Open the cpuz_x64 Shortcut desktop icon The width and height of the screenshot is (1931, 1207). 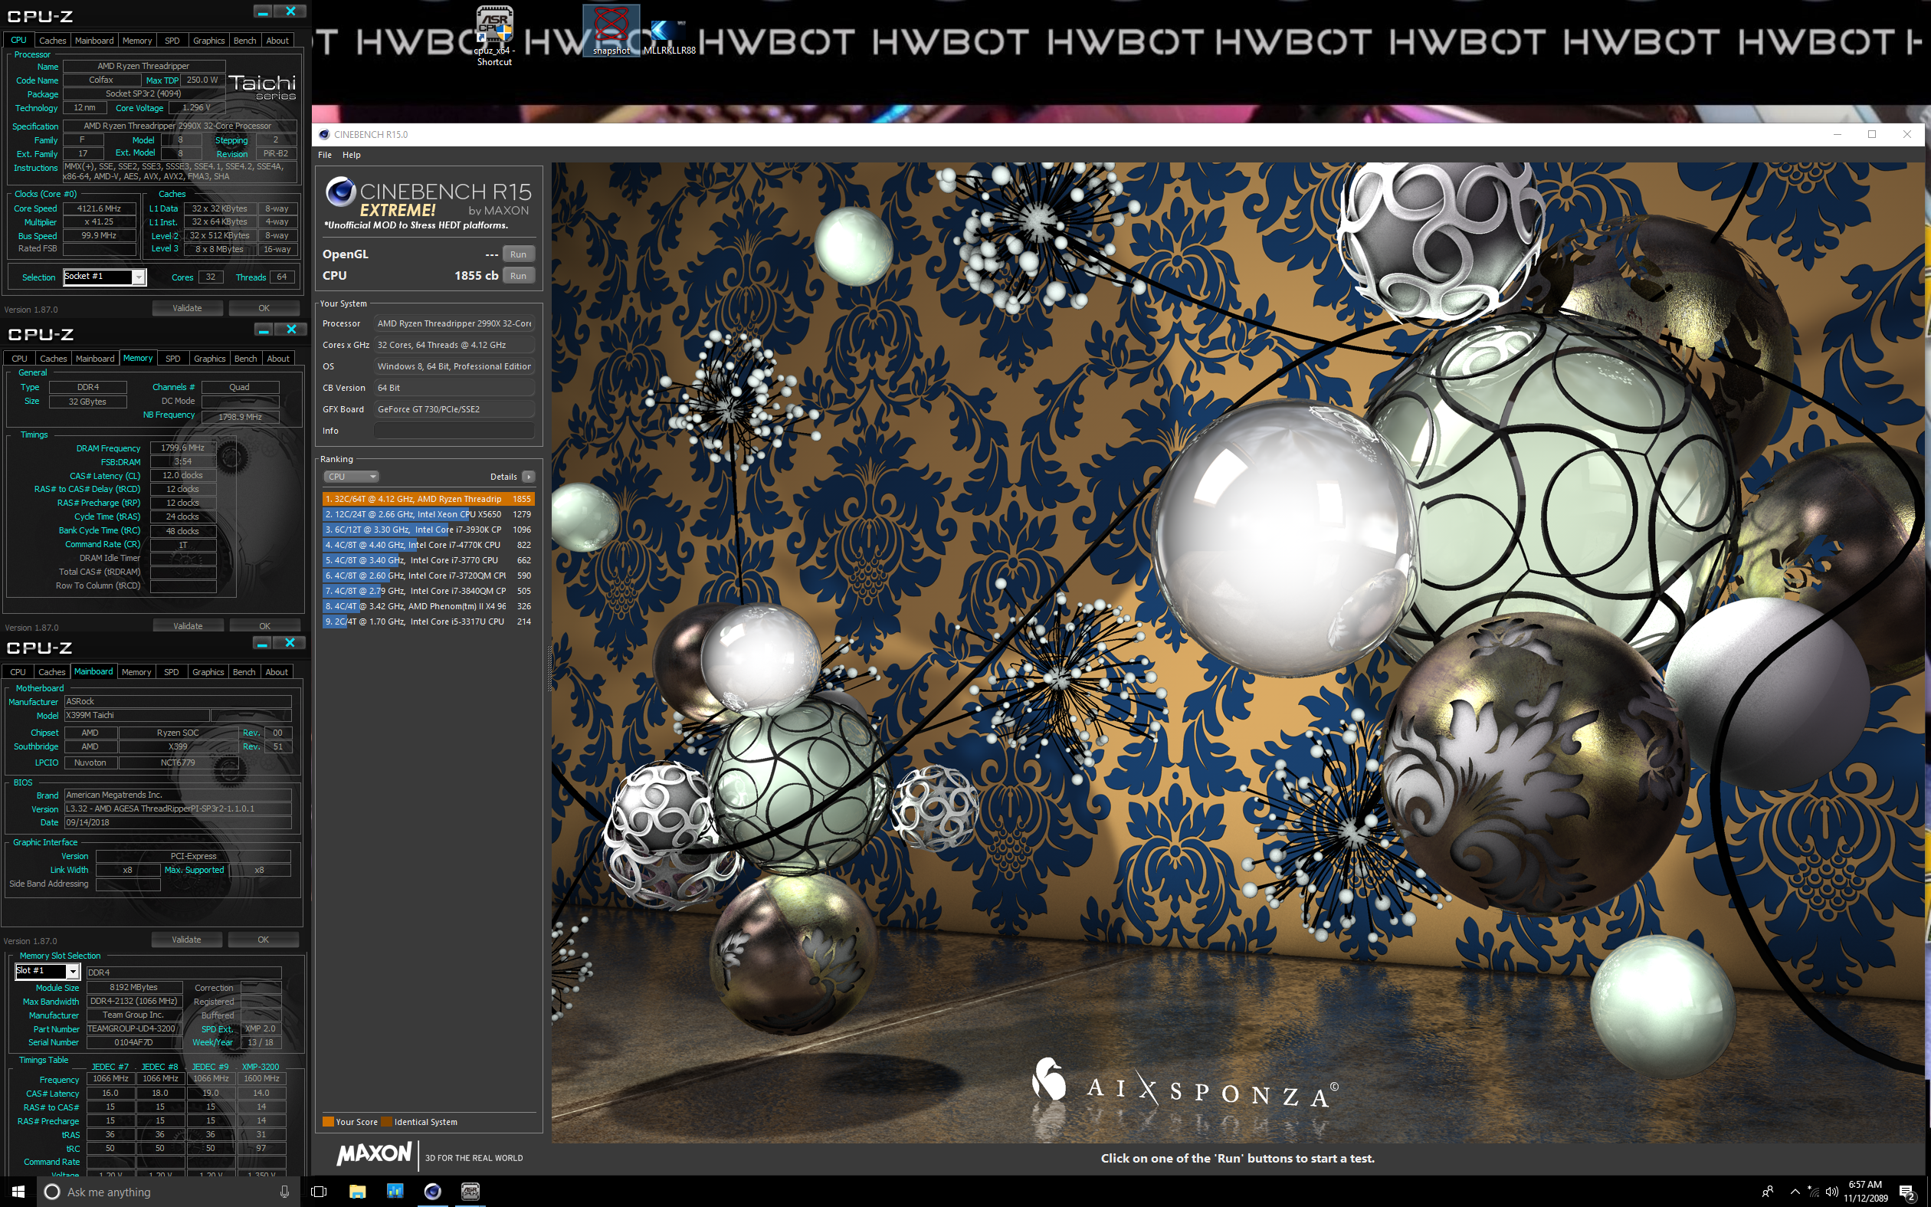[495, 36]
